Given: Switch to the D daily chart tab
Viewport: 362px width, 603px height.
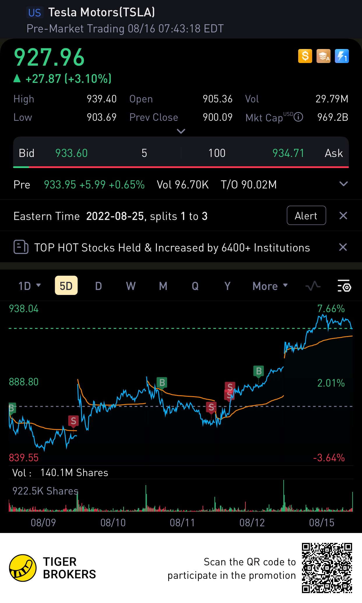Looking at the screenshot, I should click(99, 286).
